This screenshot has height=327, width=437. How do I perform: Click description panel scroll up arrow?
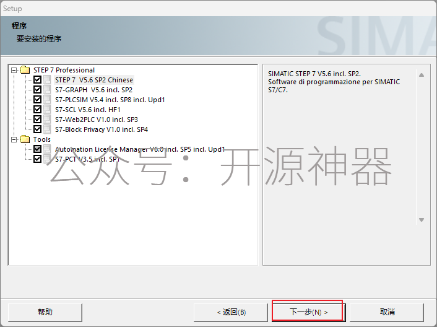422,75
